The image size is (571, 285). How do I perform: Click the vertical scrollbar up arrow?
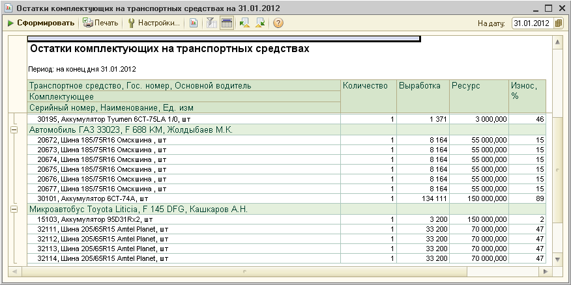pyautogui.click(x=557, y=42)
